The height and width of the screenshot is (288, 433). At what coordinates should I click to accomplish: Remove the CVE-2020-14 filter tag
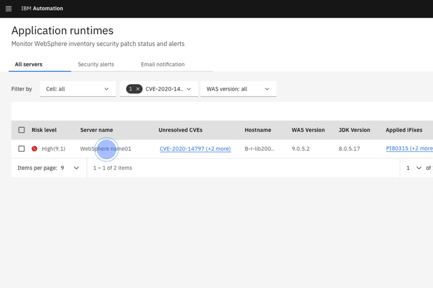pyautogui.click(x=138, y=89)
